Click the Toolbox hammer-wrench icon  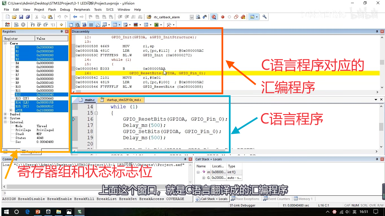point(169,25)
